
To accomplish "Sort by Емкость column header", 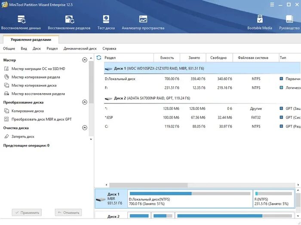I will tap(167, 58).
